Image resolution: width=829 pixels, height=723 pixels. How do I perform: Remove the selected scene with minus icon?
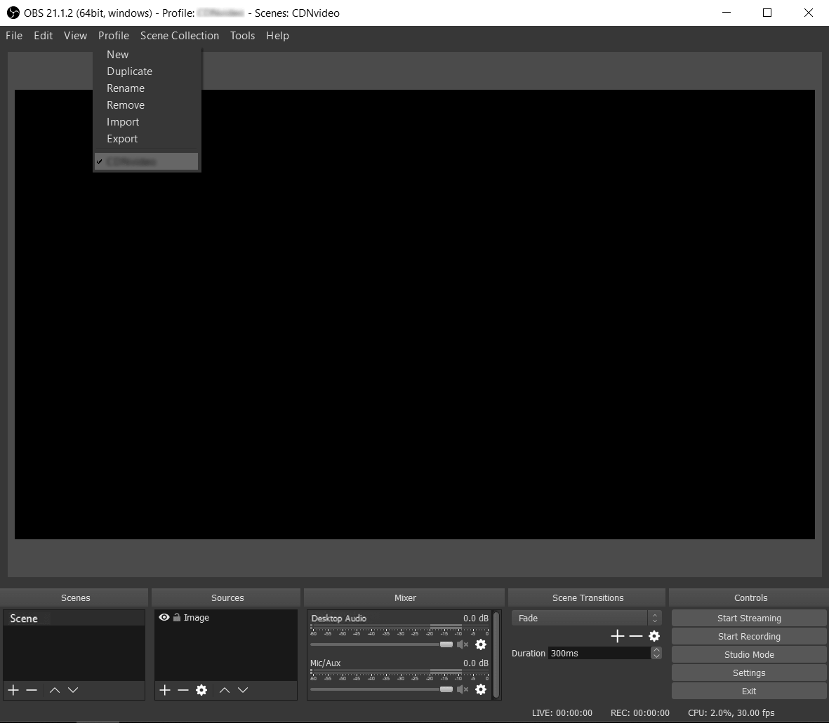coord(32,690)
